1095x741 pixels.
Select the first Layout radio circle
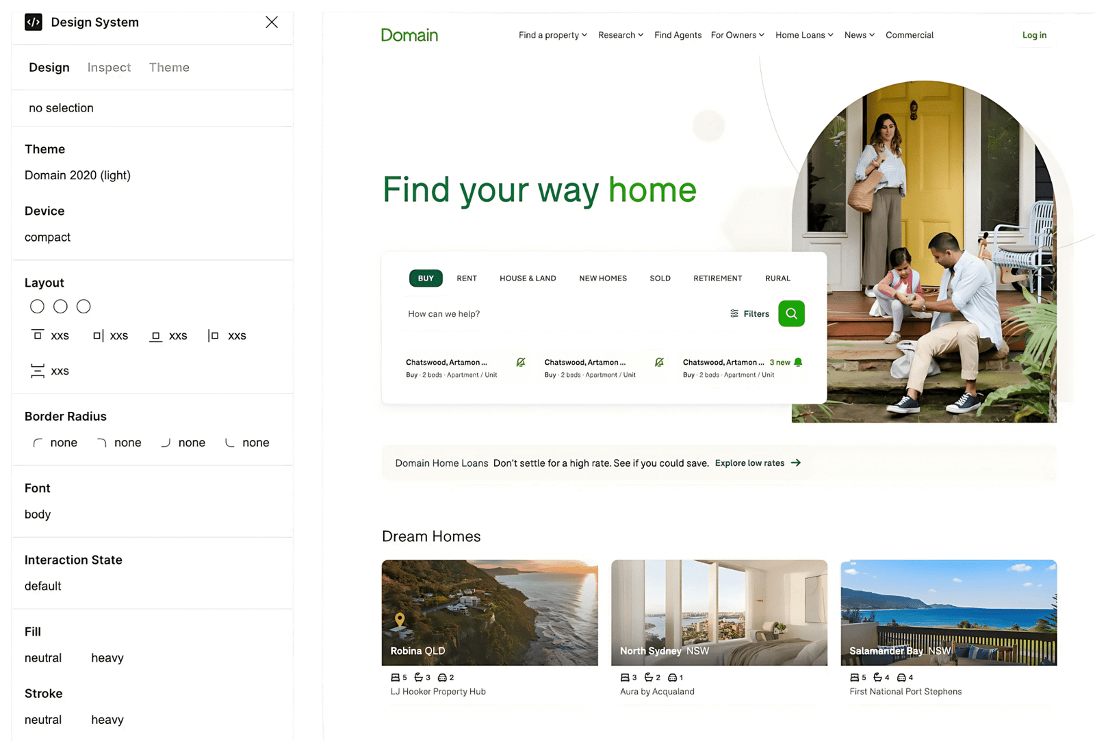click(38, 307)
